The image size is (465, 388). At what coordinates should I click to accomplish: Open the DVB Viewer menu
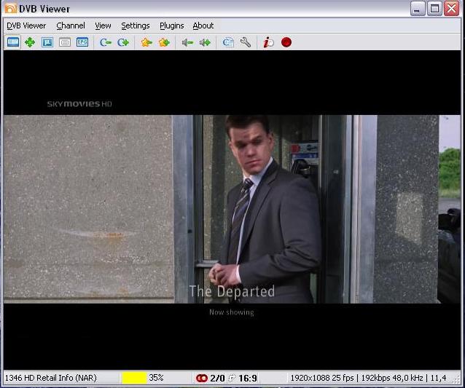tap(26, 25)
